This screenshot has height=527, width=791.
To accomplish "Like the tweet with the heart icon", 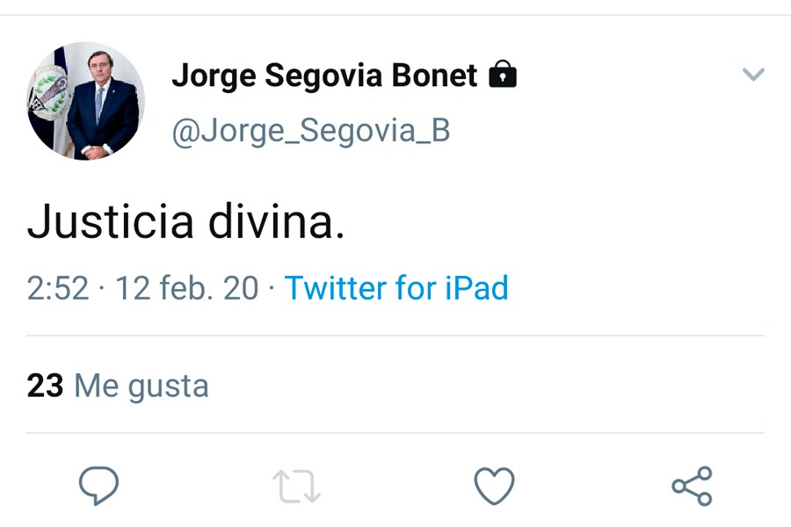I will [494, 486].
